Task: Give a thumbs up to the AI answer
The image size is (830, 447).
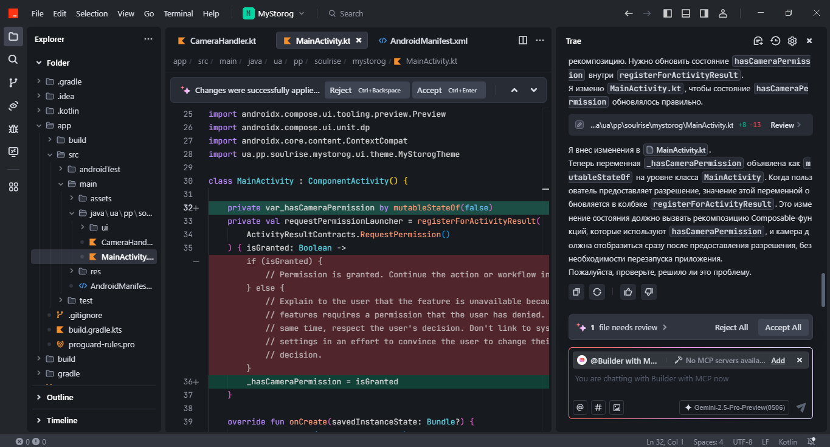Action: coord(629,291)
